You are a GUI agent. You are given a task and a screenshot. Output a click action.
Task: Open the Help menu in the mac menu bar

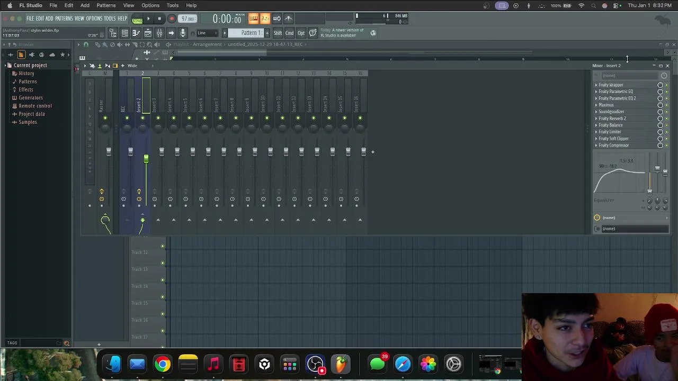pos(191,5)
